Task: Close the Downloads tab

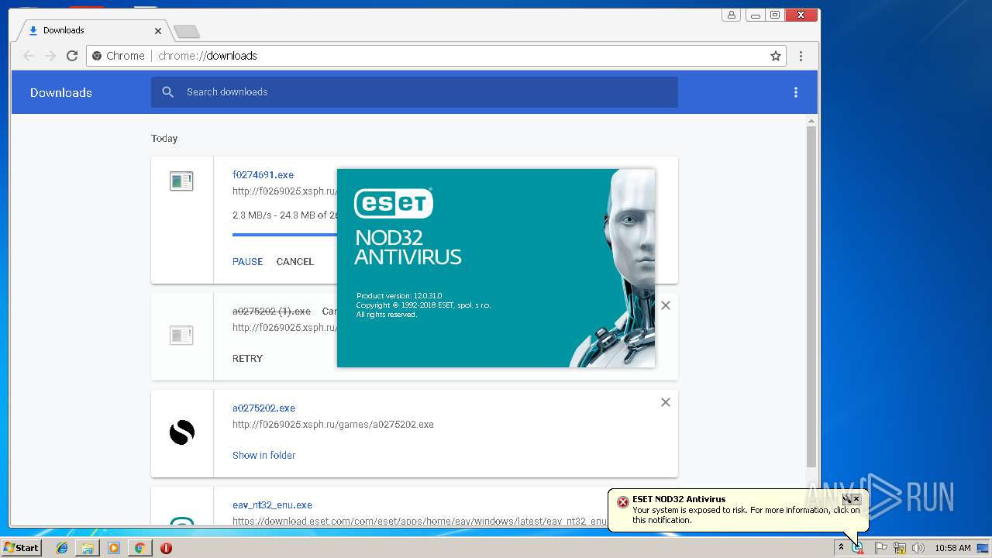Action: tap(158, 31)
